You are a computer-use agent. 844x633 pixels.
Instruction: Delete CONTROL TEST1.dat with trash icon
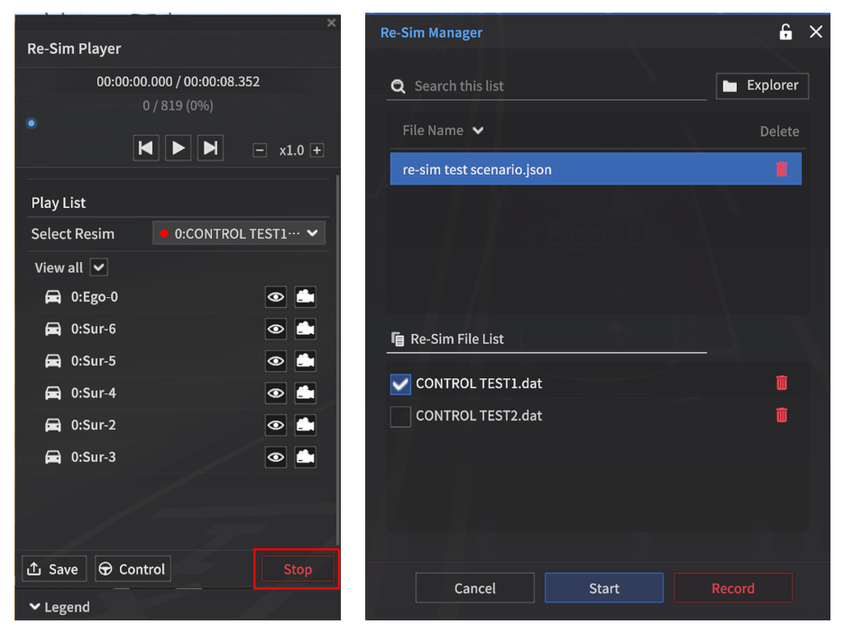781,384
